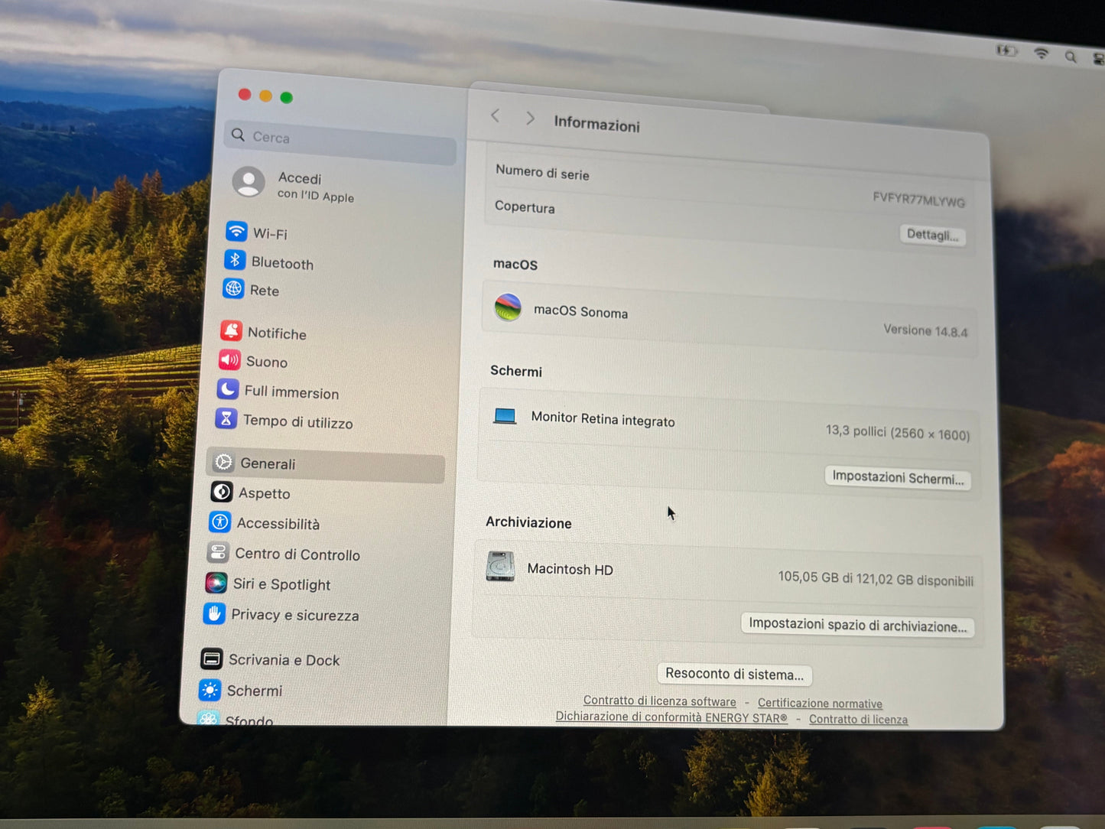Click the Dettagli... coverage button
This screenshot has height=829, width=1105.
tap(932, 235)
